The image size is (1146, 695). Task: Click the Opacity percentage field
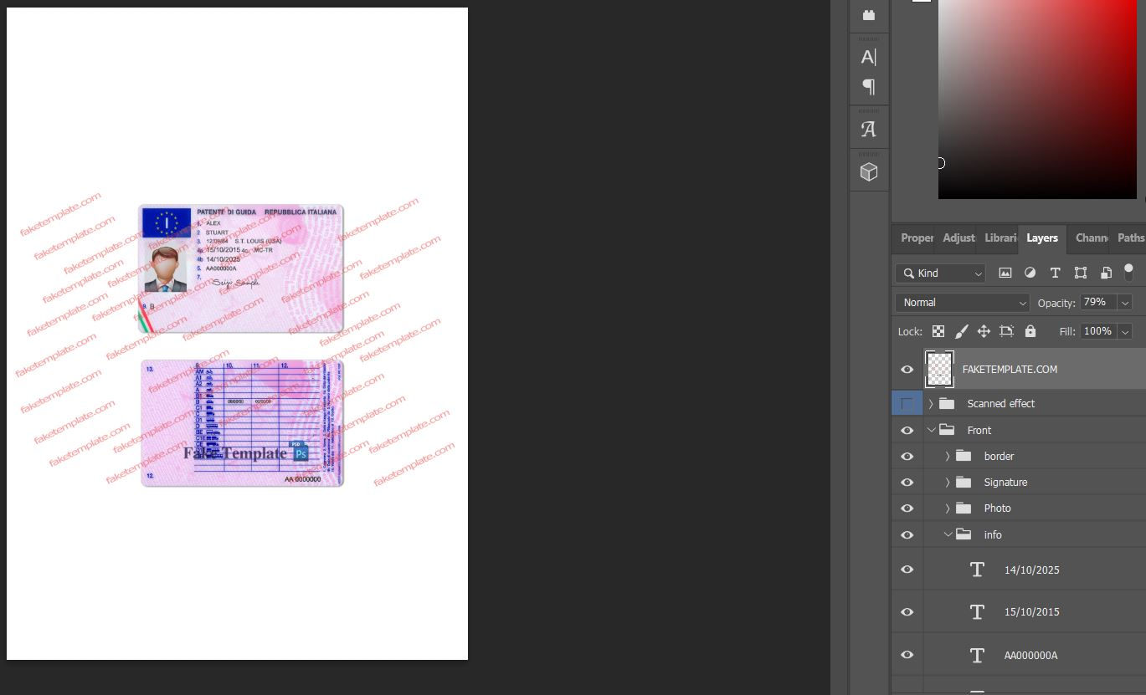coord(1097,303)
